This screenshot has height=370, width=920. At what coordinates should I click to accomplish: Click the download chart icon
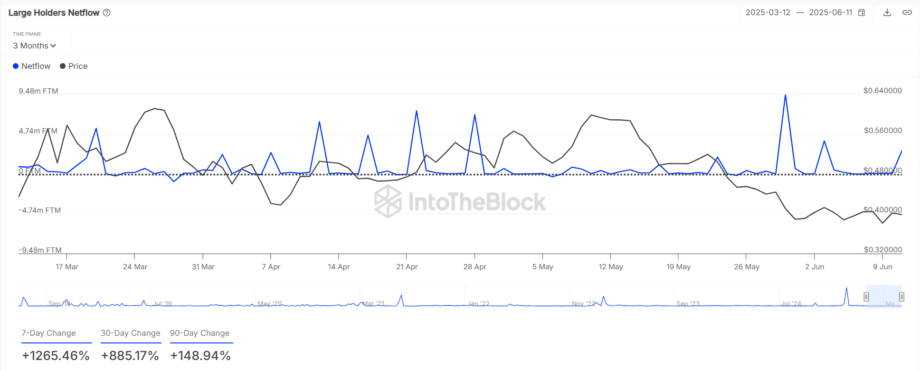point(887,13)
